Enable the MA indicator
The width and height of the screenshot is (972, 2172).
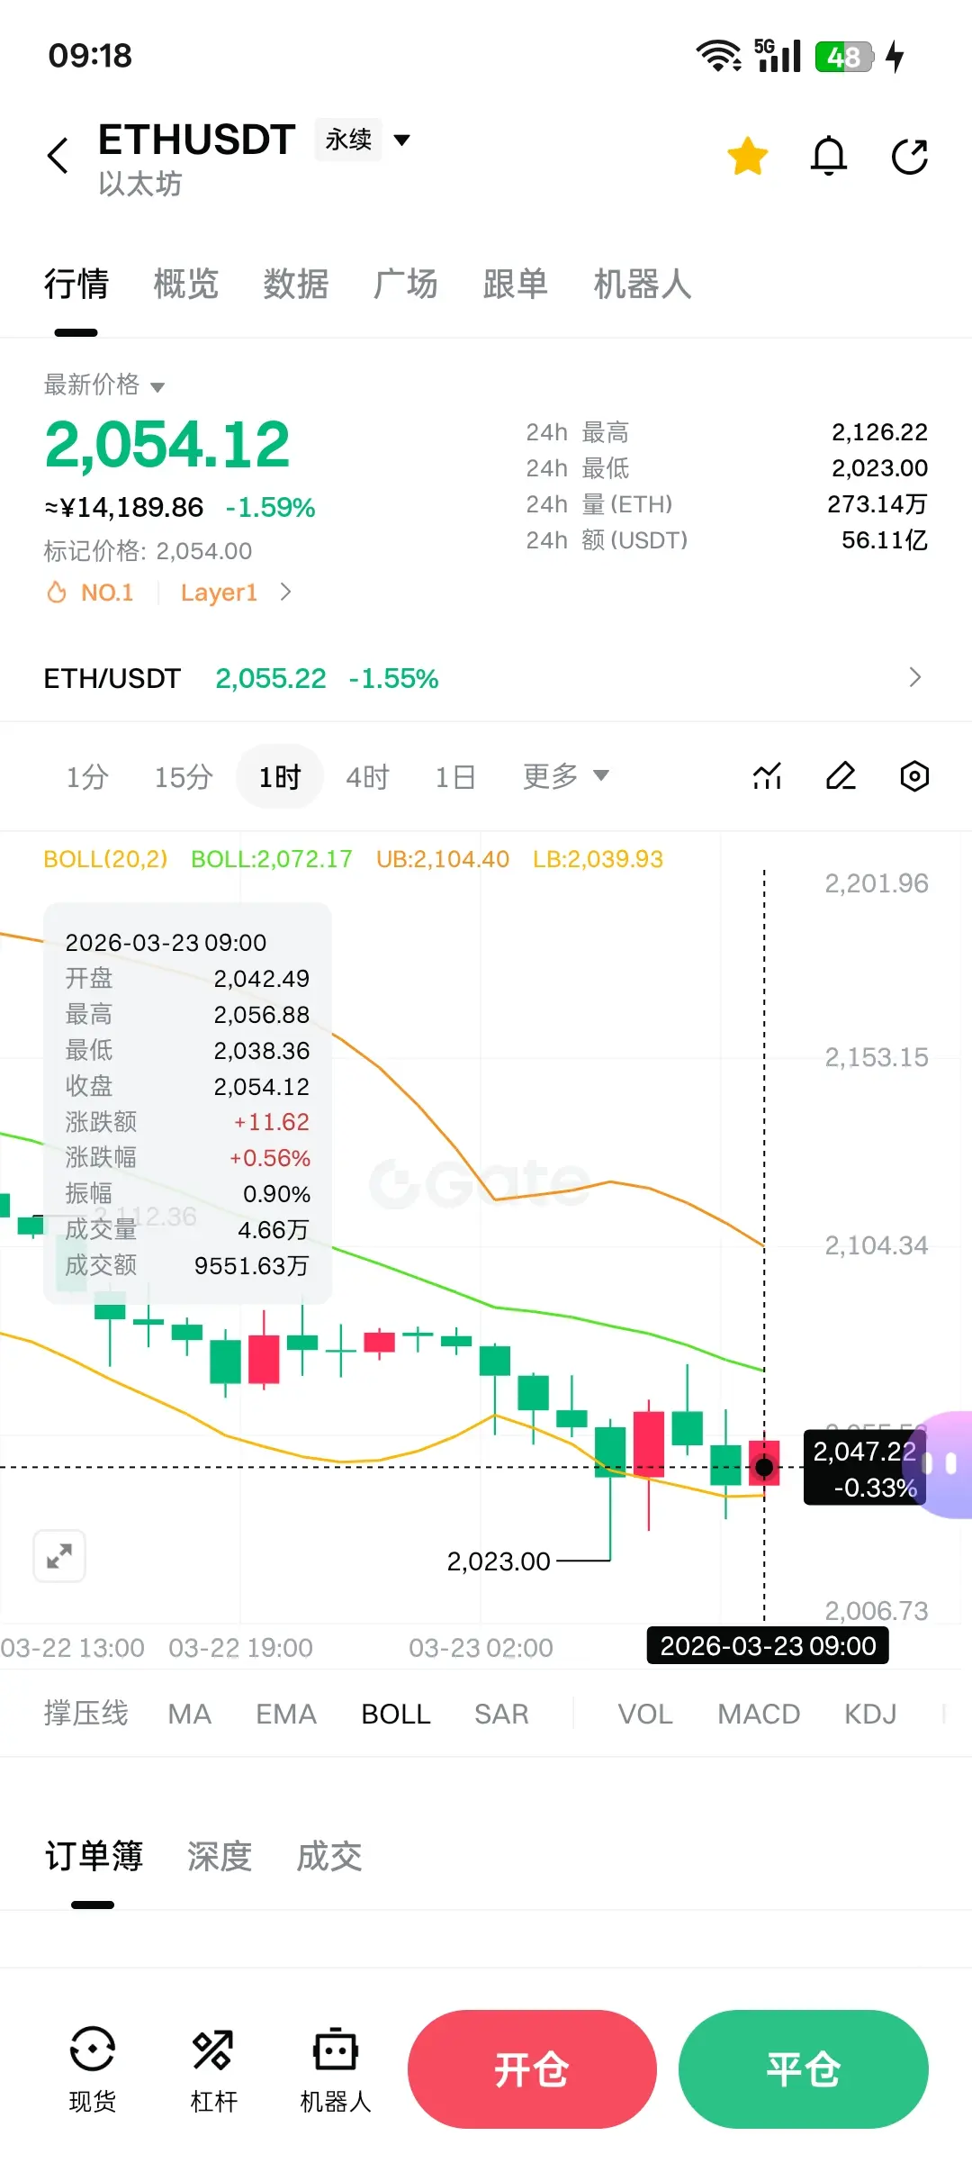click(x=190, y=1713)
